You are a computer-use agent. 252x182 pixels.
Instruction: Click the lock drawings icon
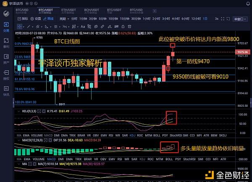123,27
